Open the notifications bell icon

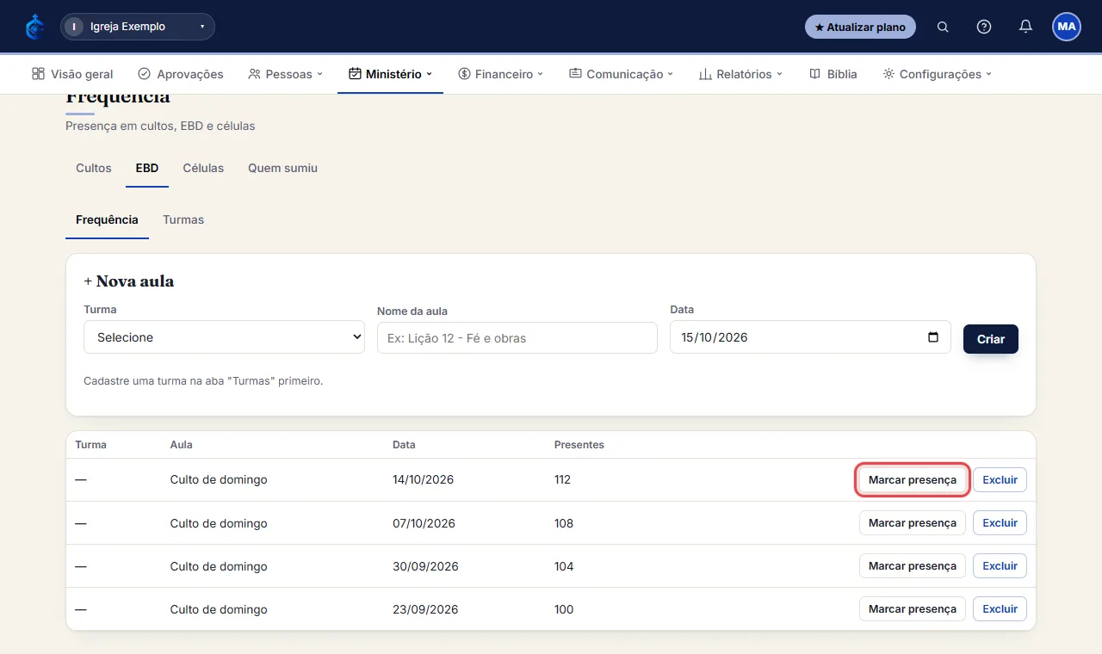coord(1025,27)
